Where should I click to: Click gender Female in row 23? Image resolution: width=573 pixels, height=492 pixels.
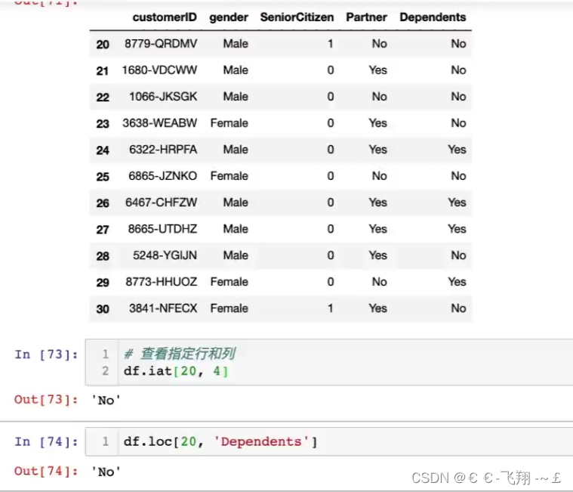click(230, 123)
